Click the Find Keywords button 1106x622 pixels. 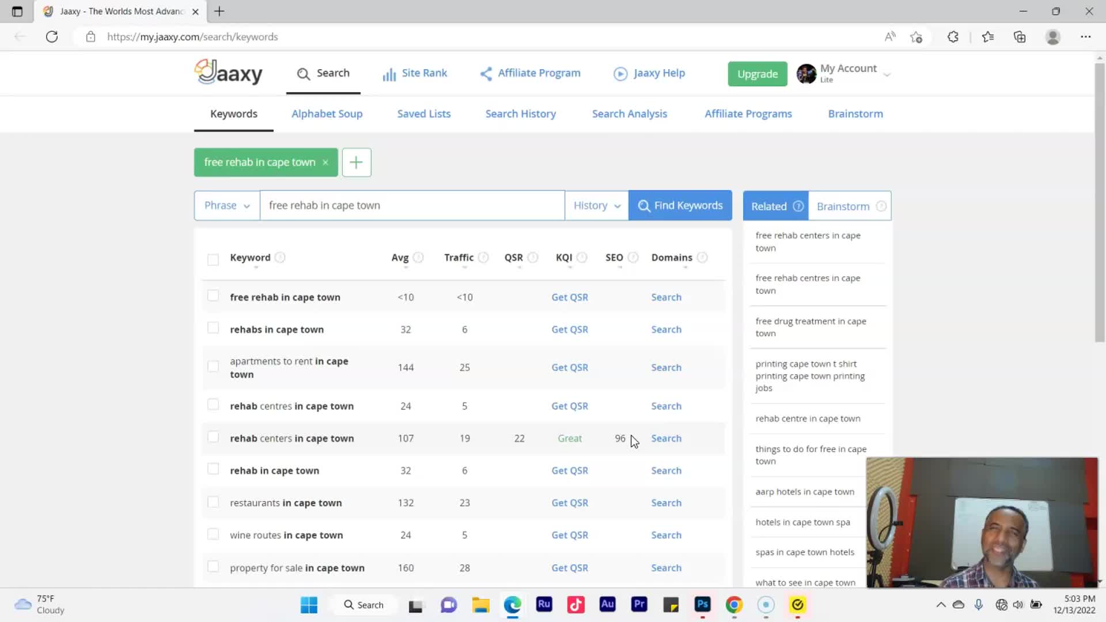coord(680,206)
